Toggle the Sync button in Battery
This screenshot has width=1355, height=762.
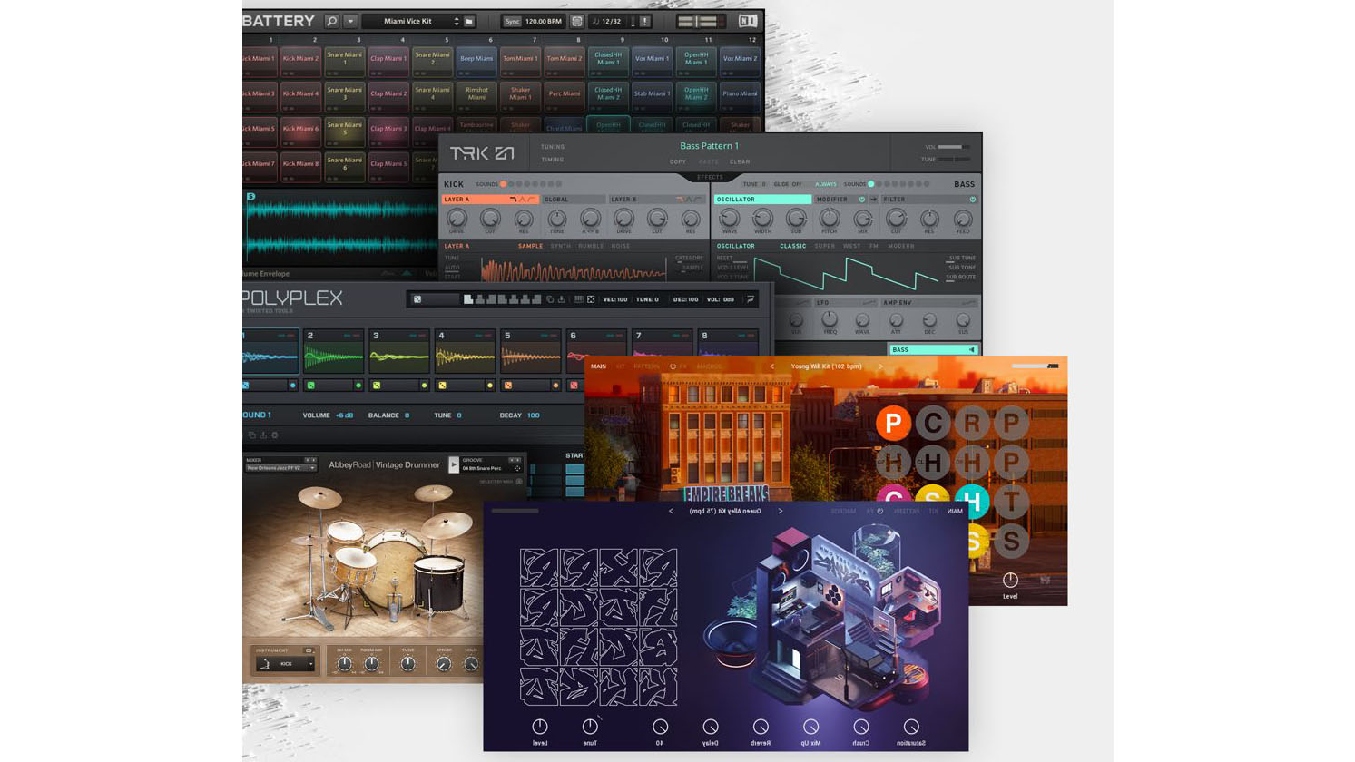click(x=513, y=21)
